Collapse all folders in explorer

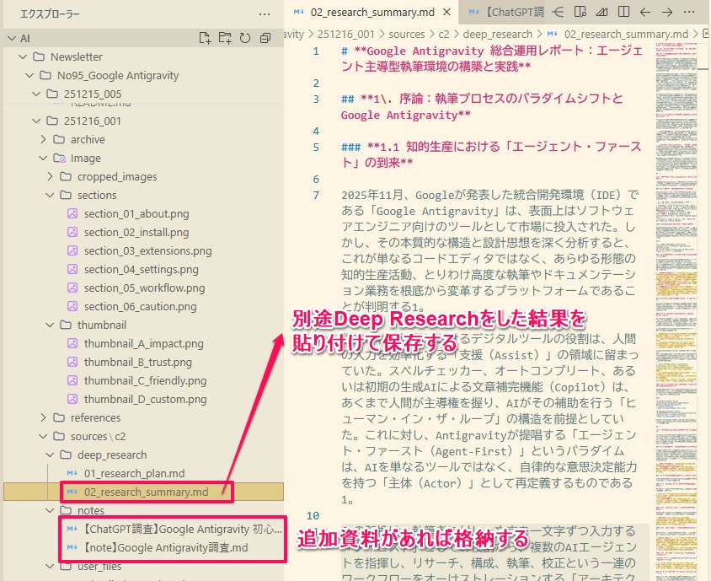pos(265,38)
